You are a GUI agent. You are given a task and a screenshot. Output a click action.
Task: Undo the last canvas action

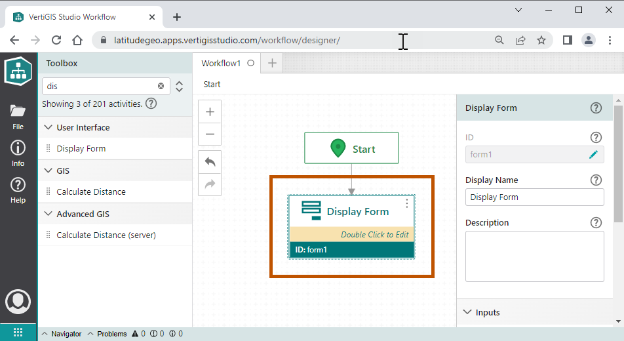tap(210, 162)
